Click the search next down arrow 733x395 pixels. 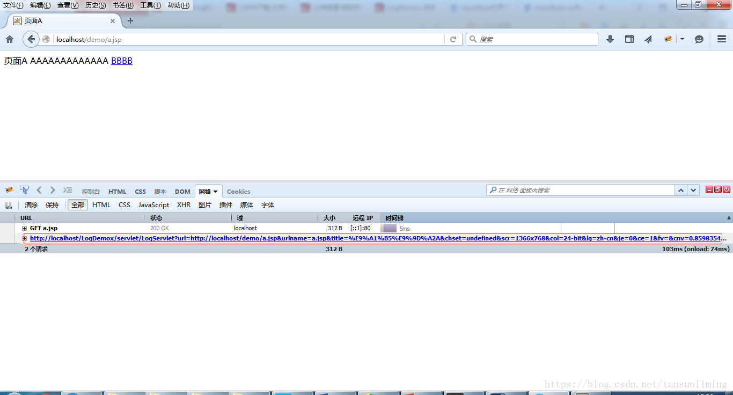pos(693,190)
